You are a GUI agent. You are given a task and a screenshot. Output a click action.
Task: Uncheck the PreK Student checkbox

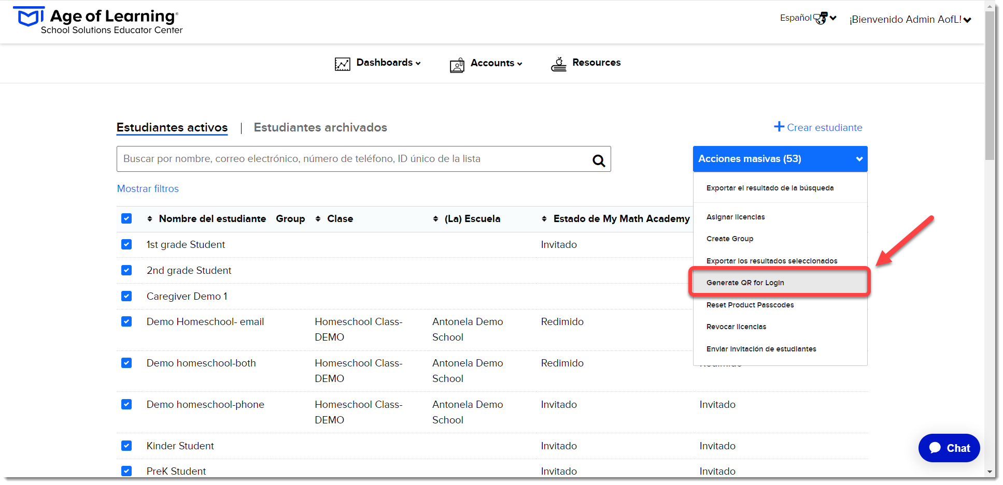pos(126,471)
